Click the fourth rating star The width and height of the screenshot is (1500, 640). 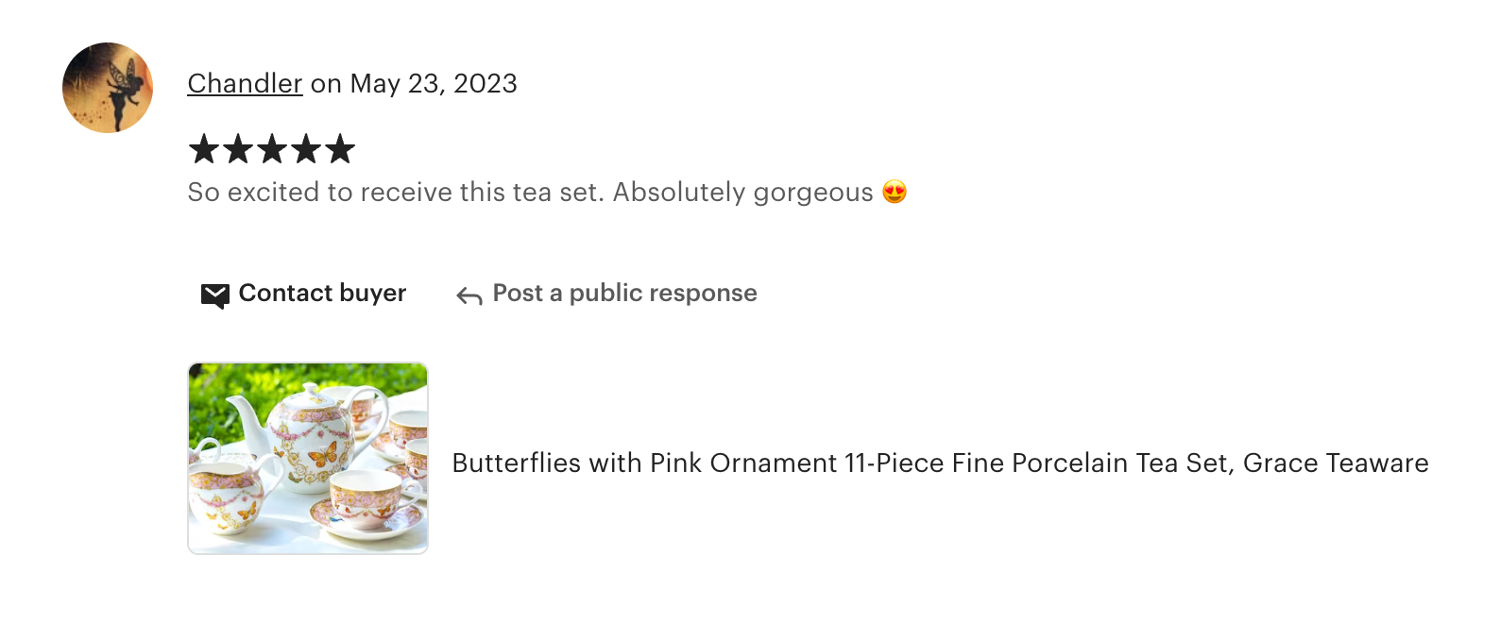pyautogui.click(x=306, y=149)
